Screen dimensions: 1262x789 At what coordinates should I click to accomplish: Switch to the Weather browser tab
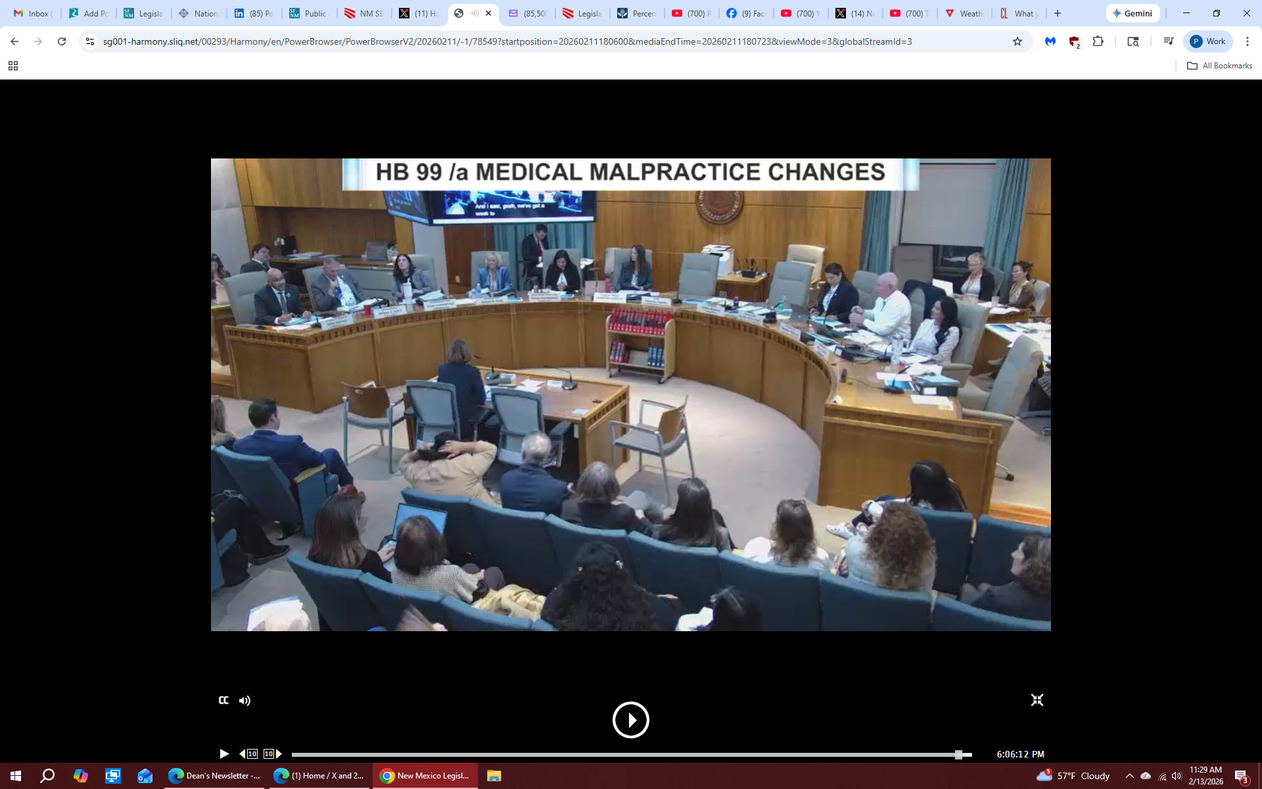tap(964, 13)
